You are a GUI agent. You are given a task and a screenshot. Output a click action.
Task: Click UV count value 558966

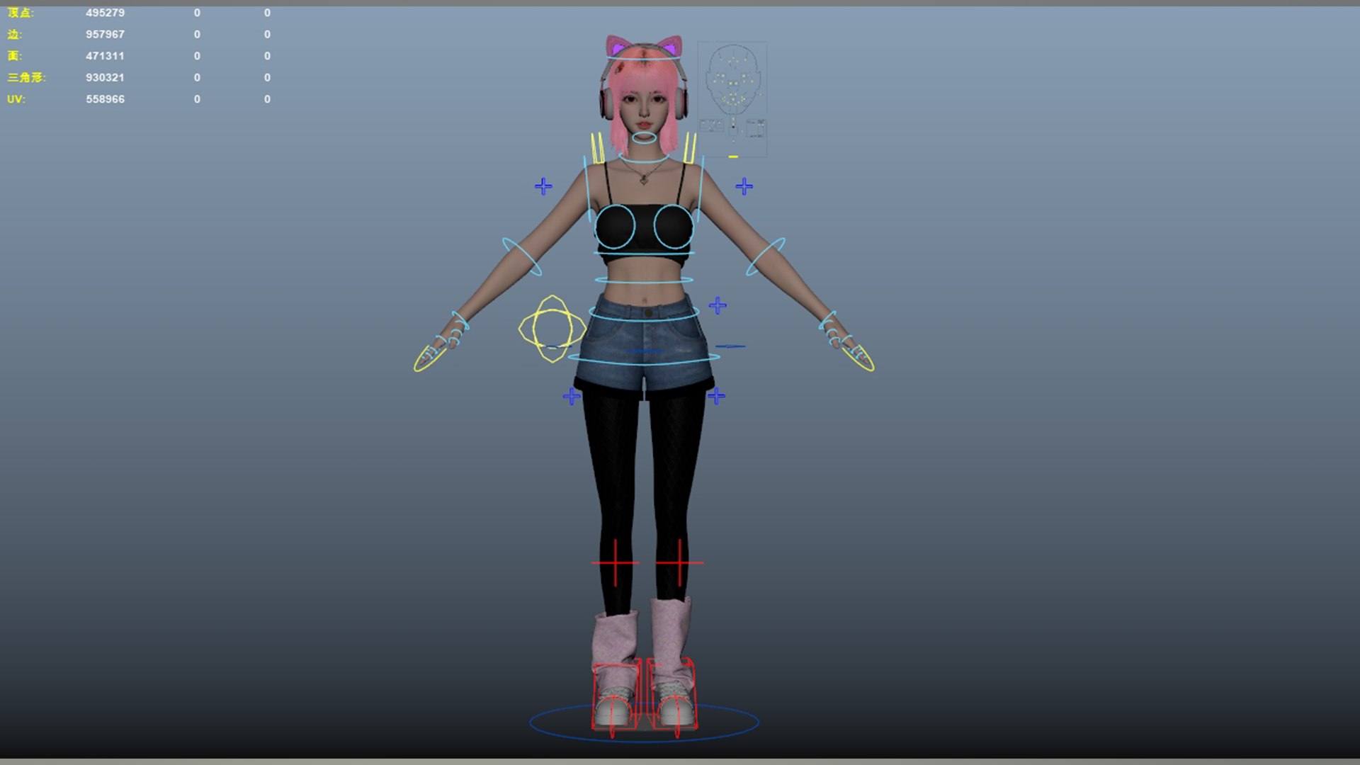coord(106,99)
